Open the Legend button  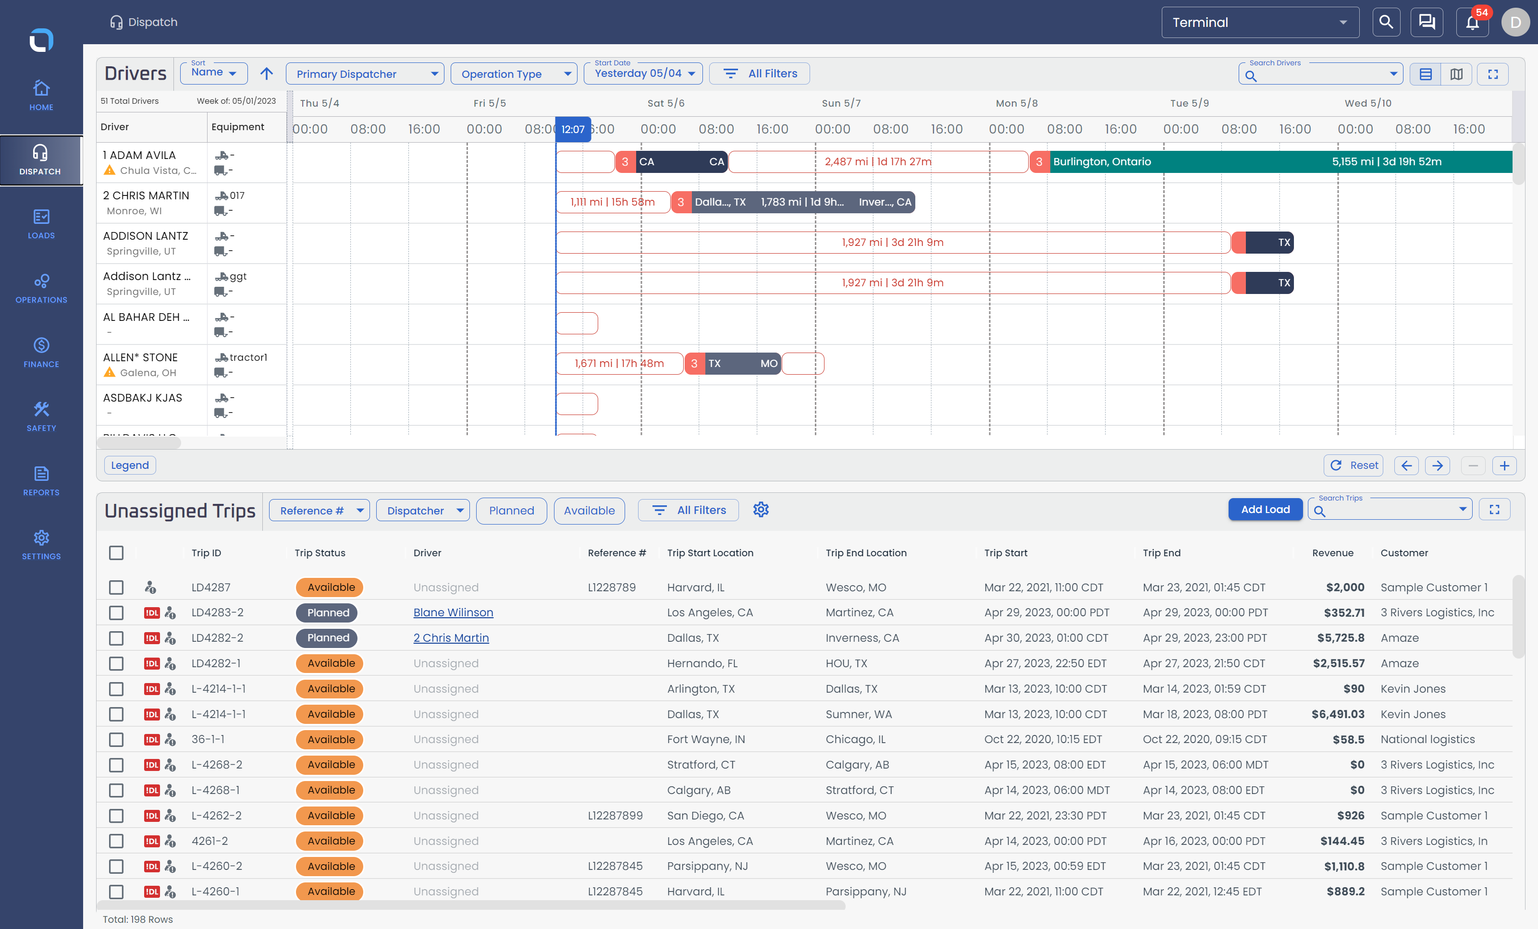click(x=130, y=465)
